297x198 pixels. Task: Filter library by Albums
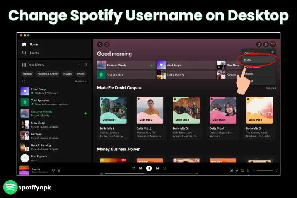click(67, 74)
